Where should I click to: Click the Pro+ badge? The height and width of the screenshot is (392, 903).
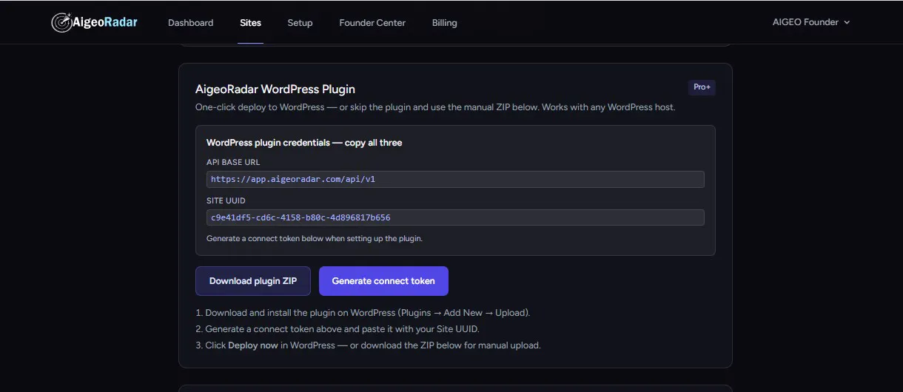tap(702, 87)
